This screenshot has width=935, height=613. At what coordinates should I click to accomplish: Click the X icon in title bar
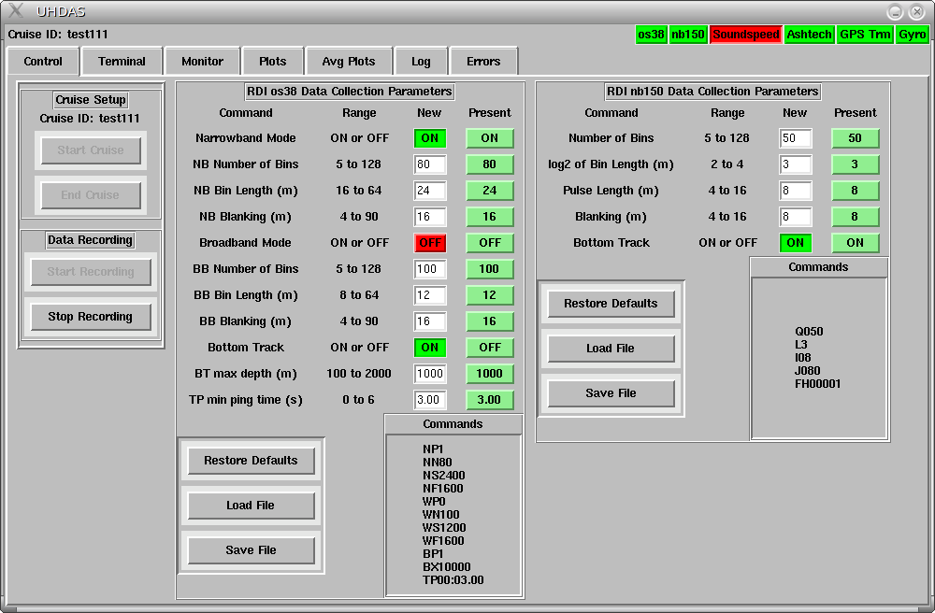point(16,10)
